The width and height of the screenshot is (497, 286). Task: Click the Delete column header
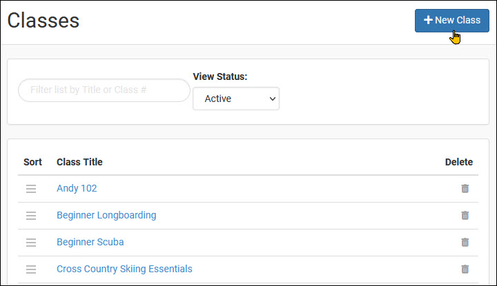458,162
